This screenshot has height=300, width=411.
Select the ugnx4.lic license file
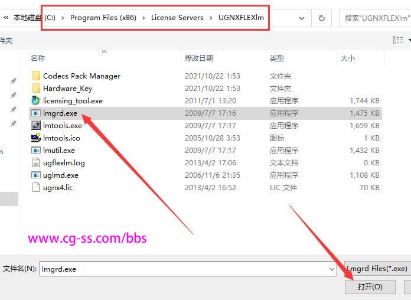[x=35, y=187]
